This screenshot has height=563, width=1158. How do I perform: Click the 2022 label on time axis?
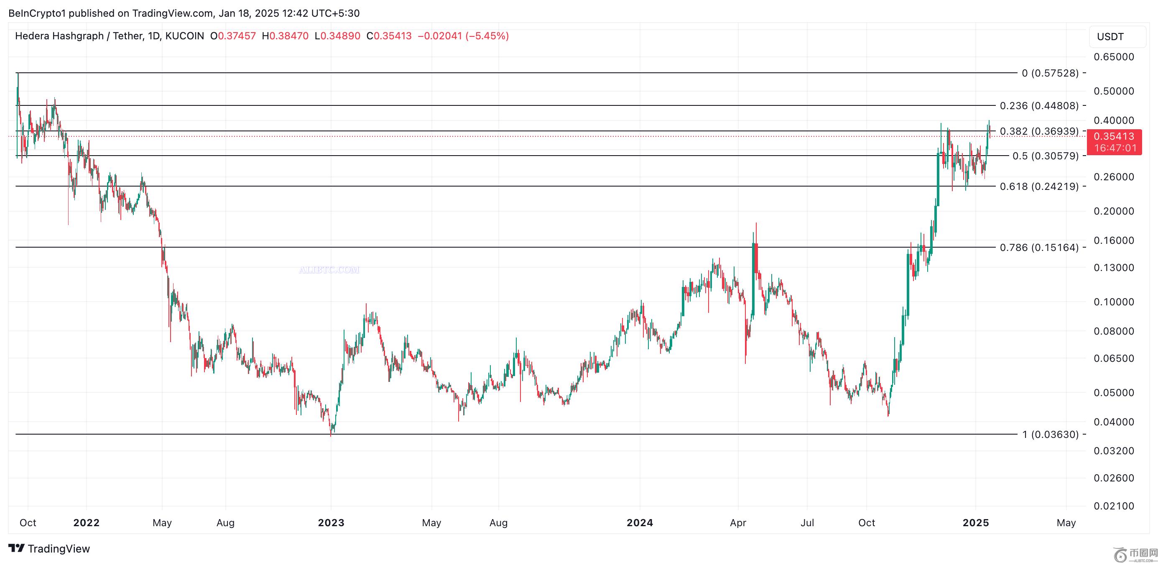coord(86,522)
